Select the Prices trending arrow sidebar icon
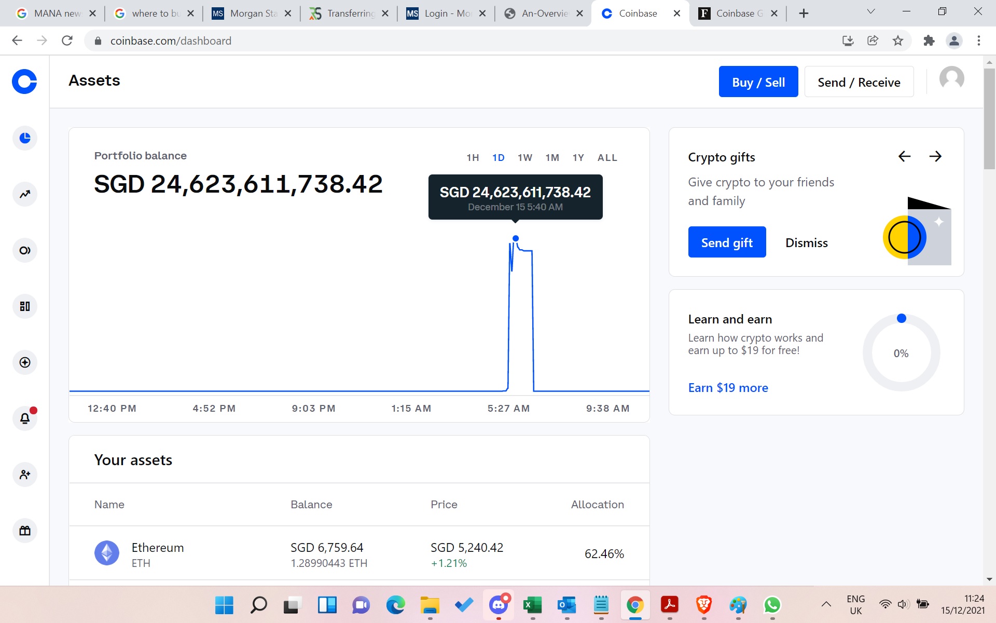This screenshot has height=623, width=996. 24,194
